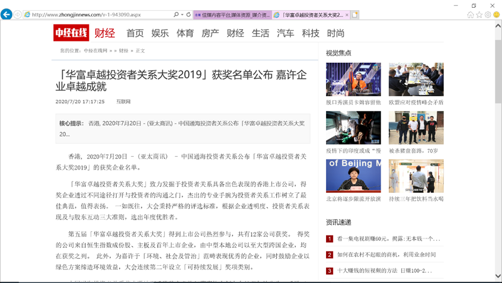Open the 被杀猪盘套路 thumbnail image
This screenshot has height=283, width=502.
click(416, 128)
